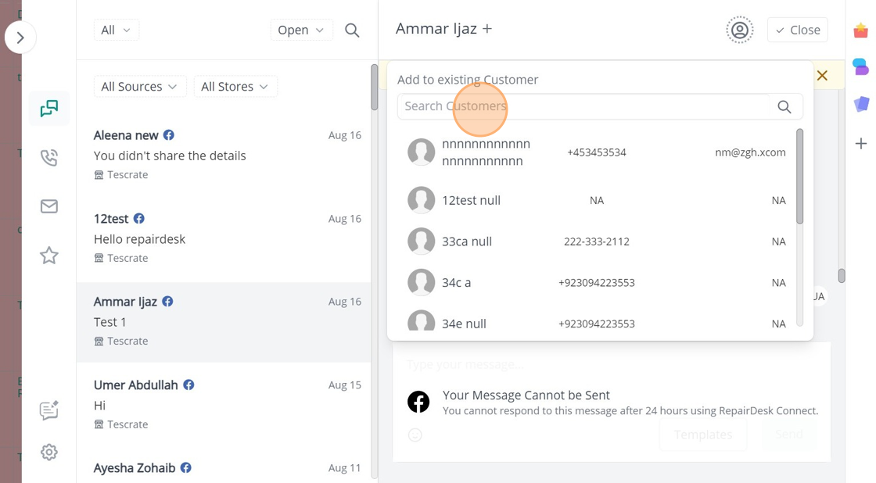The width and height of the screenshot is (876, 483).
Task: Open the Open status dropdown
Action: [302, 30]
